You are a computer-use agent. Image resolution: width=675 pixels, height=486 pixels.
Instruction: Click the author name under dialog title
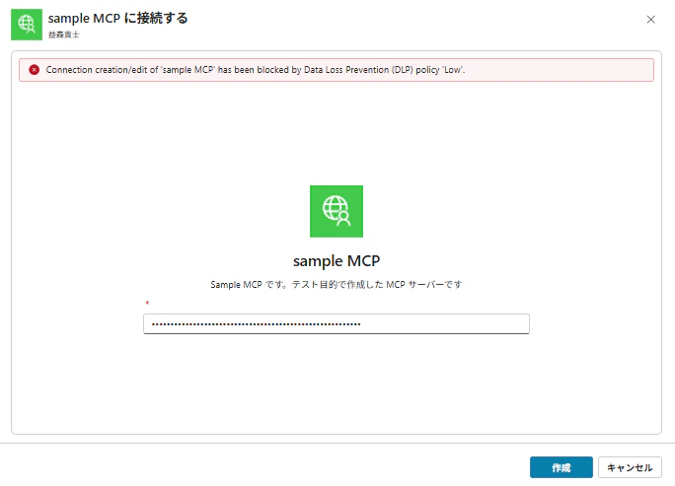pos(64,35)
